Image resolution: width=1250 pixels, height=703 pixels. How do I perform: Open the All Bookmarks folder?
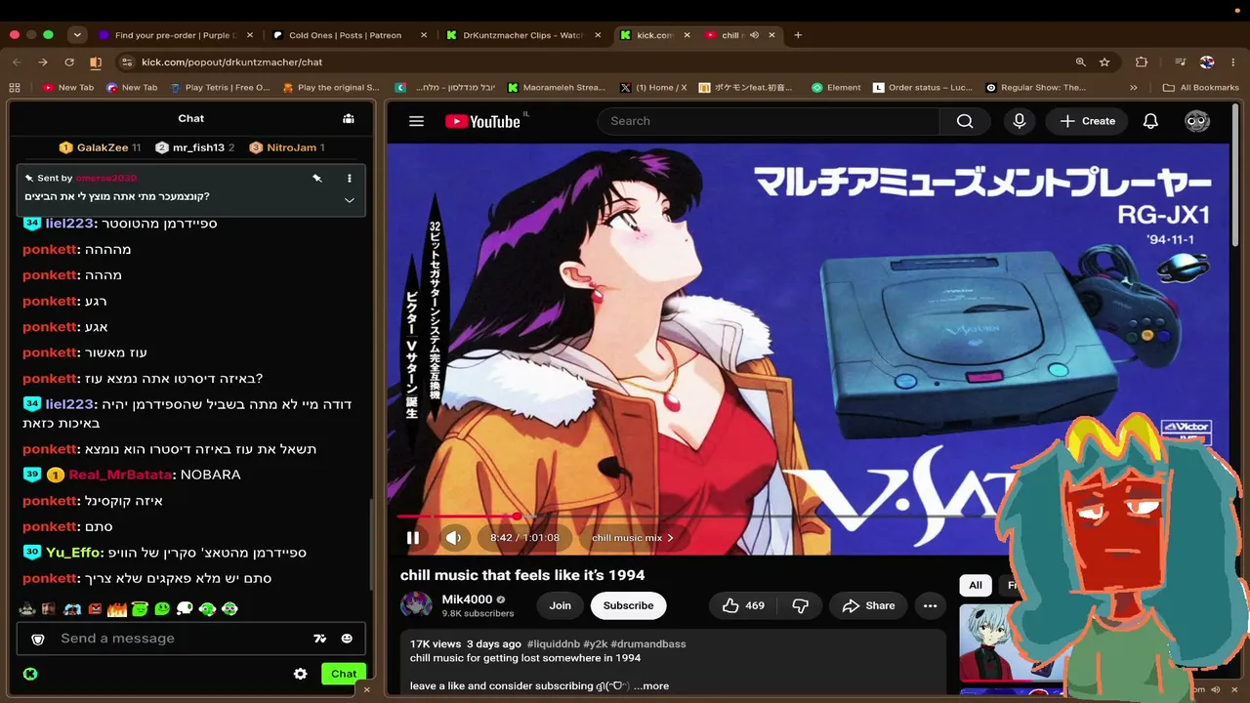(x=1200, y=87)
